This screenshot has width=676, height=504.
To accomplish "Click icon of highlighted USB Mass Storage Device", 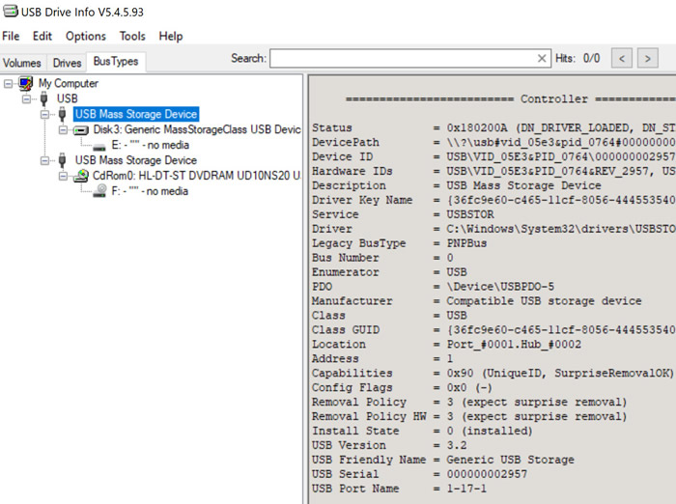I will tap(63, 114).
